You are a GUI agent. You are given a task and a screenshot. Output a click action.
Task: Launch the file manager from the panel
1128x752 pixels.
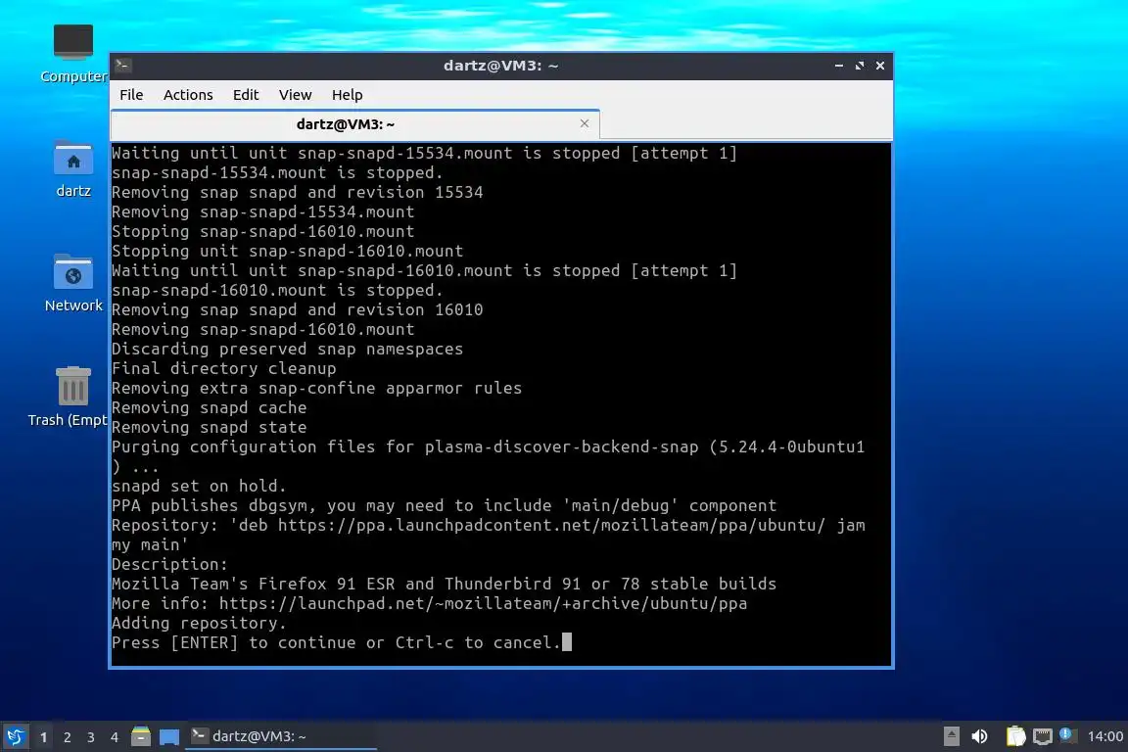tap(141, 736)
